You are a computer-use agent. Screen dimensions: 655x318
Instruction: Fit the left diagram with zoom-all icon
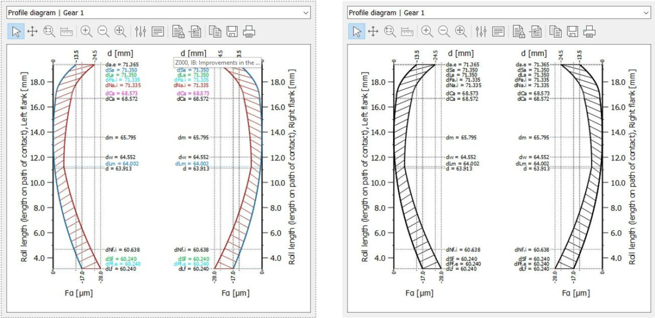120,32
